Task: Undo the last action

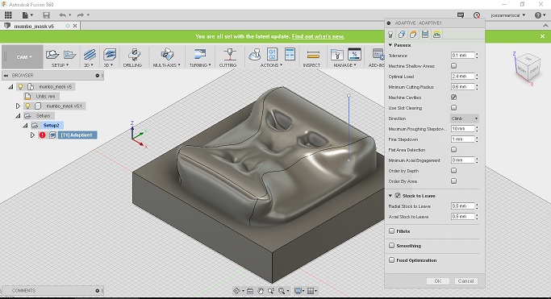Action: (63, 15)
